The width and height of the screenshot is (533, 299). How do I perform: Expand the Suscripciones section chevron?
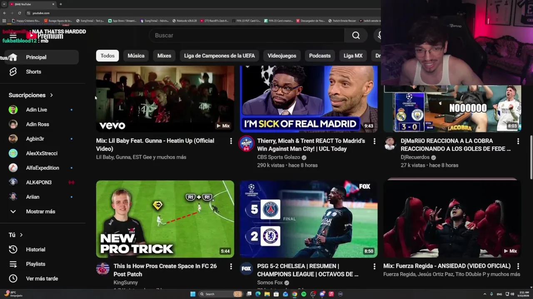pos(52,95)
